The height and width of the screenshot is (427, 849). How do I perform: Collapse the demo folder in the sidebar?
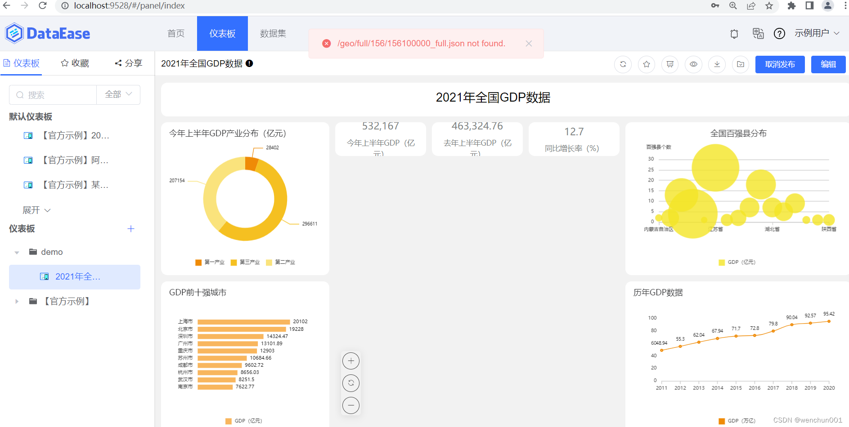tap(17, 252)
